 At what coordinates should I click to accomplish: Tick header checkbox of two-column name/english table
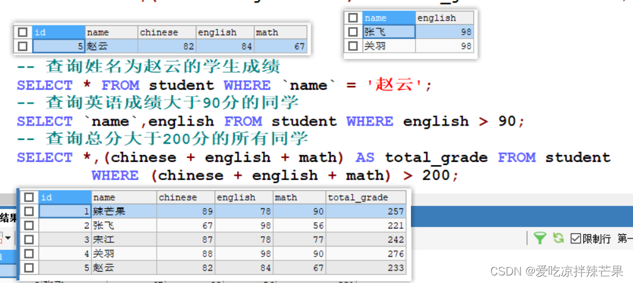pos(353,18)
